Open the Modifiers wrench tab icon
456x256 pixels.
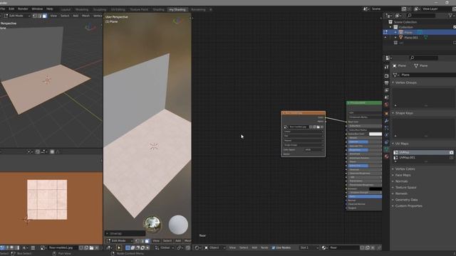tap(386, 121)
